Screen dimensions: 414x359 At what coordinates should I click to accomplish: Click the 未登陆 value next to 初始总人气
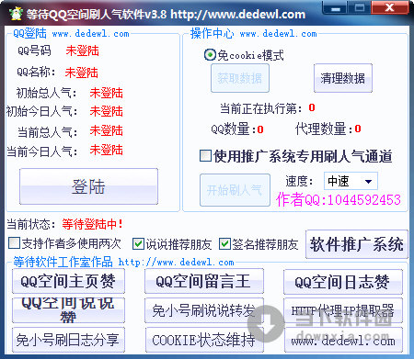click(106, 93)
